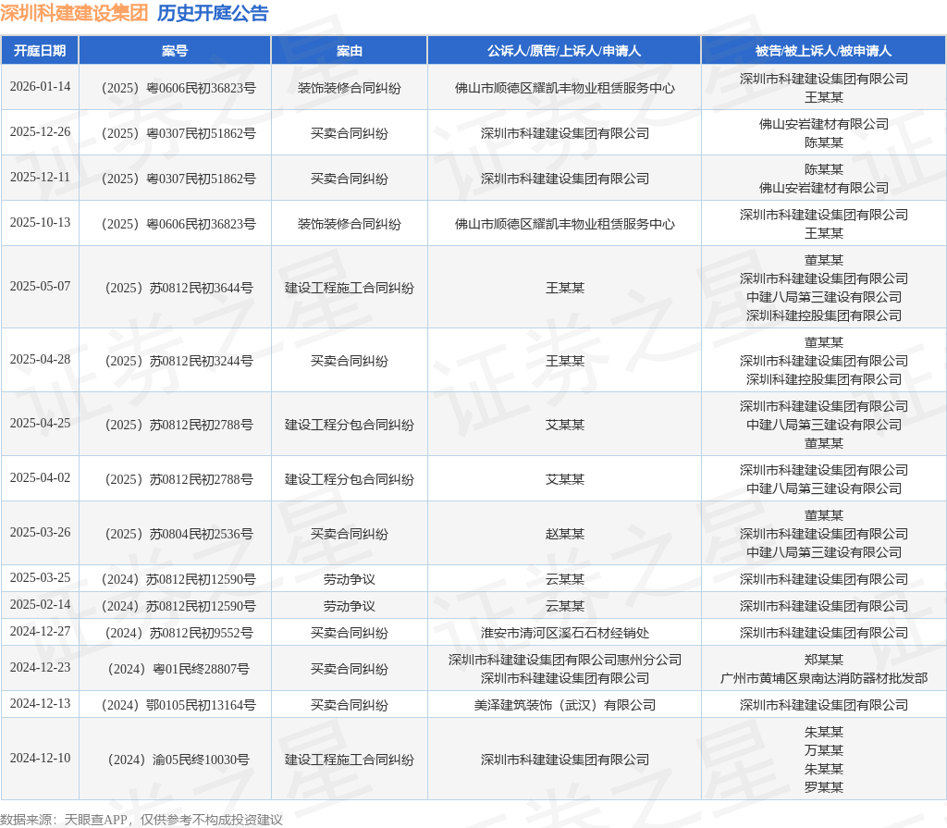Click case number (2024) 渝05民终10030号
The image size is (947, 828).
[178, 760]
